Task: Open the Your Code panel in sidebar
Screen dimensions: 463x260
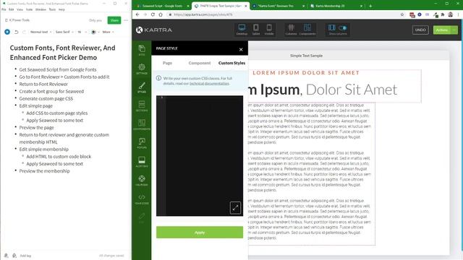Action: pyautogui.click(x=142, y=199)
